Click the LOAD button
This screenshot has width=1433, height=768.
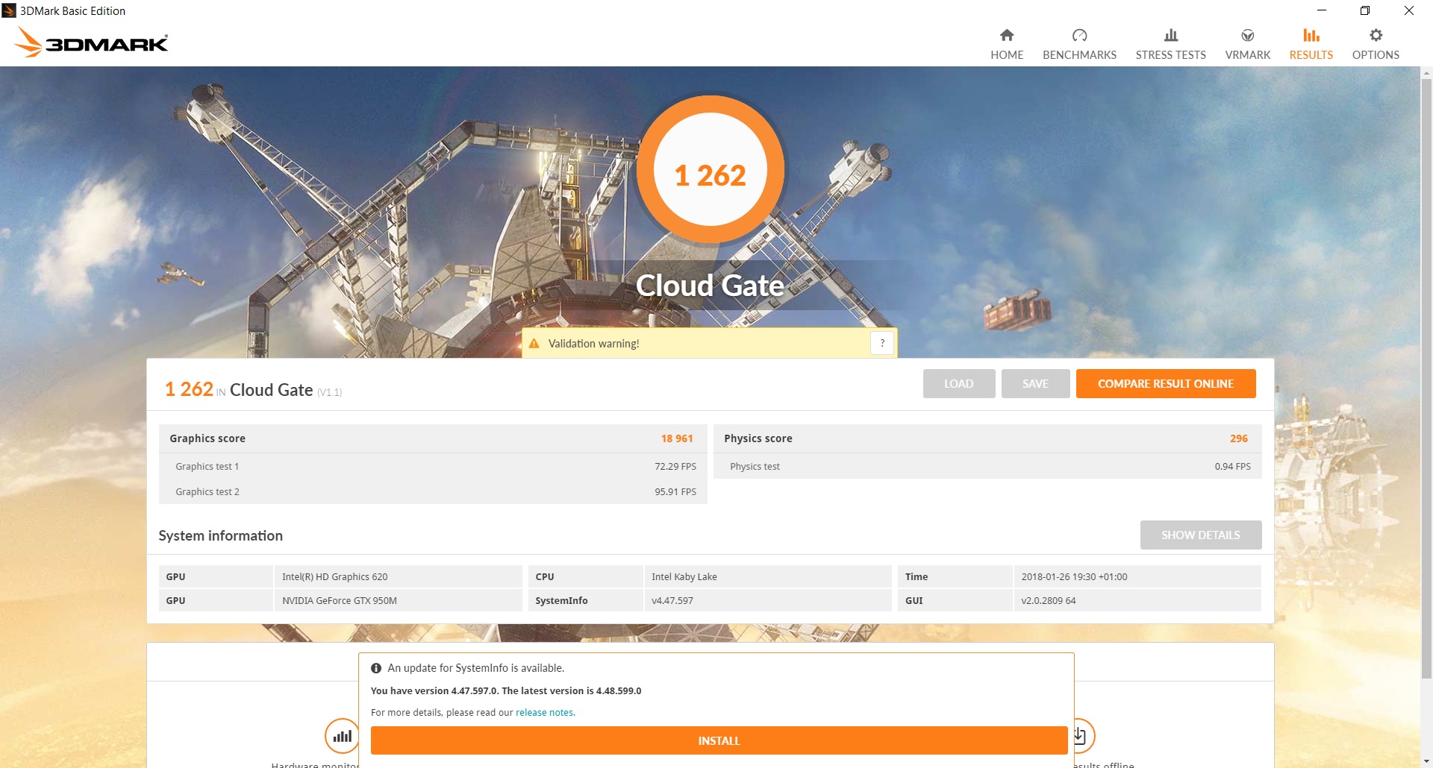(959, 384)
